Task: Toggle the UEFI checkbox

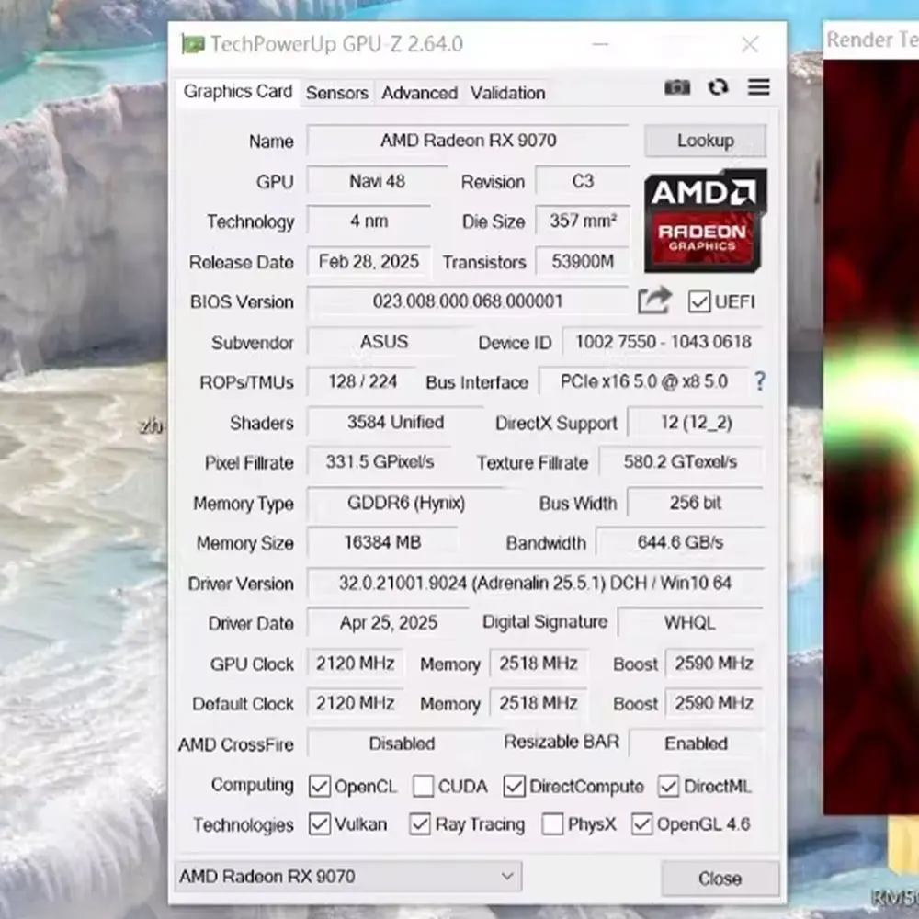Action: click(699, 301)
